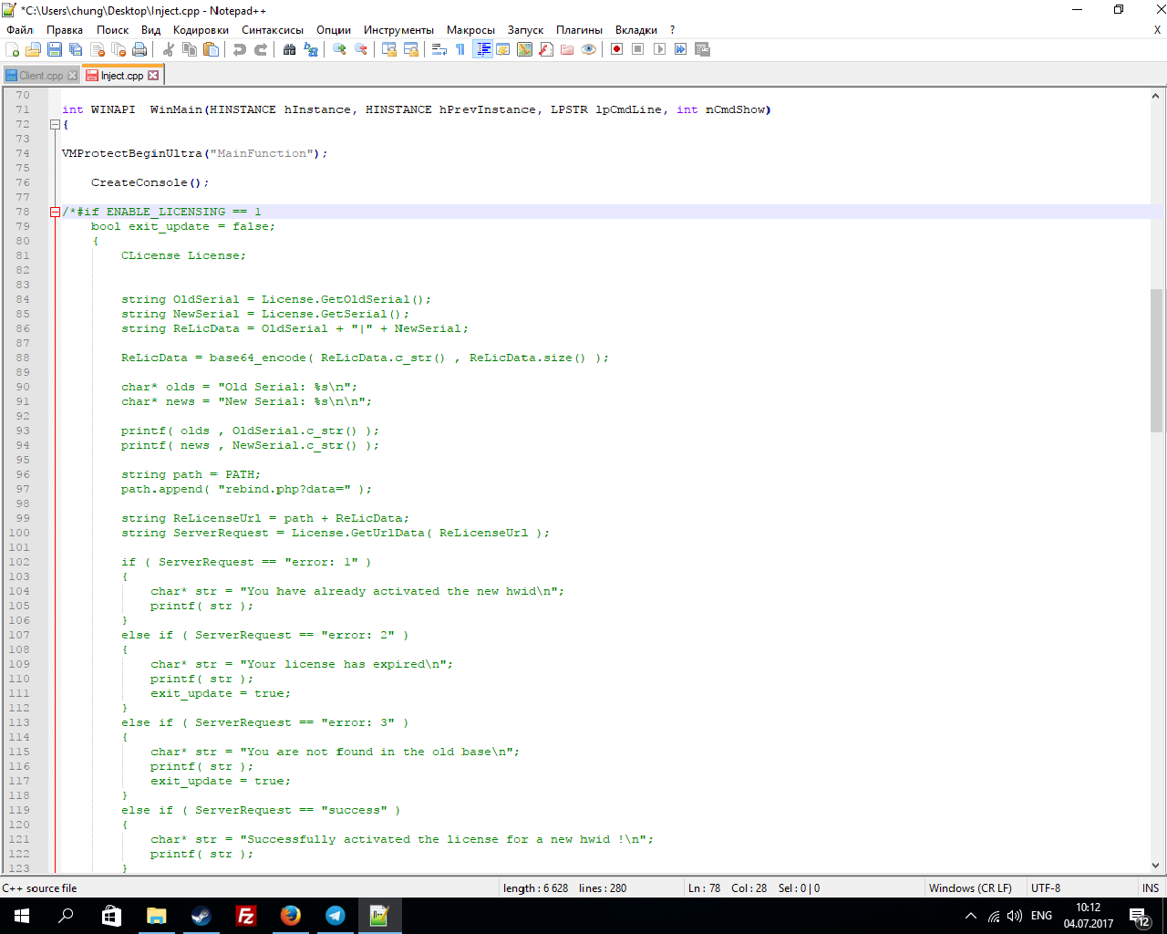Click the C++ source file status label
This screenshot has height=934, width=1167.
coord(40,888)
